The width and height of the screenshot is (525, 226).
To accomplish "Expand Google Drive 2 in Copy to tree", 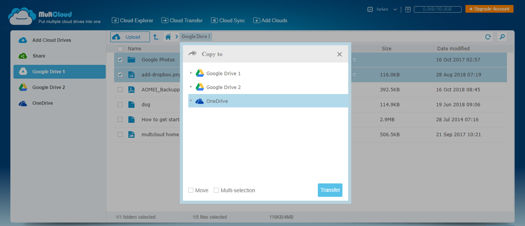I will pos(191,87).
